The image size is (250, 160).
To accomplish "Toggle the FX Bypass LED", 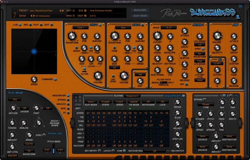I will 204,100.
